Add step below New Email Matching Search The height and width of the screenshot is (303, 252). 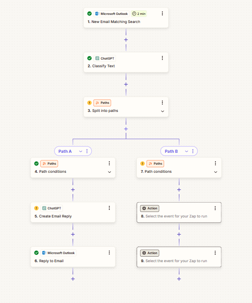(x=126, y=40)
